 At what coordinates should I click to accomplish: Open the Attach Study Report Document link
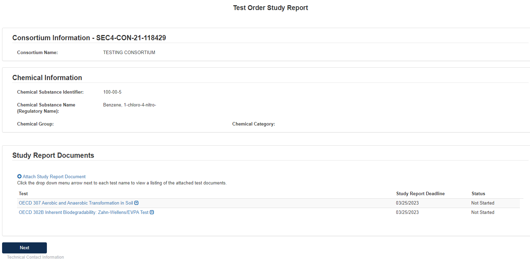tap(54, 177)
